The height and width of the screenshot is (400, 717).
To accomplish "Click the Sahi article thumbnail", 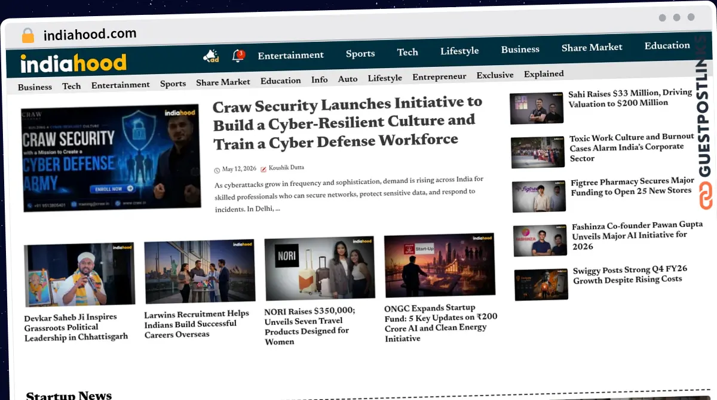I will [x=536, y=108].
